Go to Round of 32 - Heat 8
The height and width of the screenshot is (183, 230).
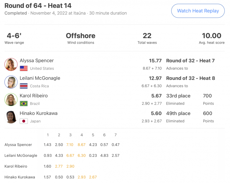[190, 78]
